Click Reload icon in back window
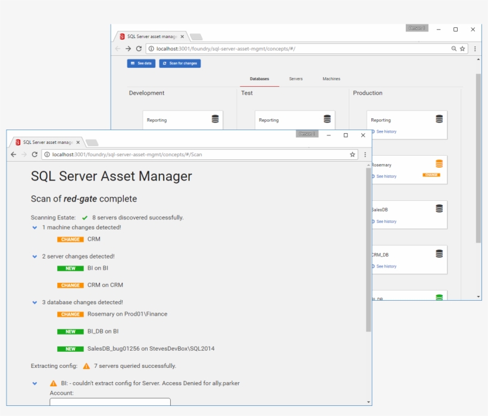488x416 pixels. [x=139, y=49]
